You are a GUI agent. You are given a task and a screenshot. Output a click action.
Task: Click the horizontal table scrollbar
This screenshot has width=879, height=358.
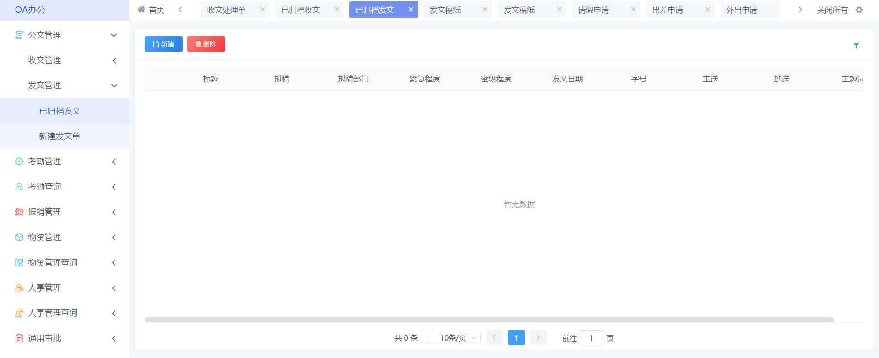pyautogui.click(x=489, y=320)
